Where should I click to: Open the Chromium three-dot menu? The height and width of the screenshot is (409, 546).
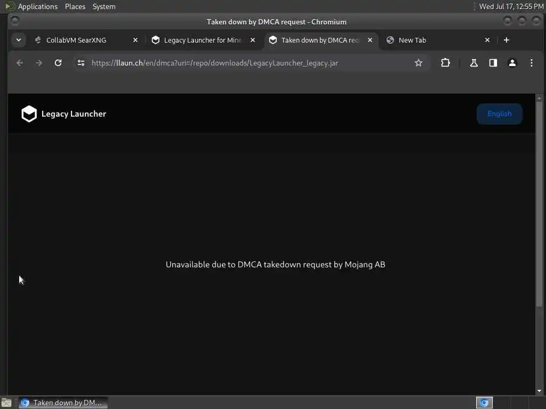pyautogui.click(x=532, y=63)
